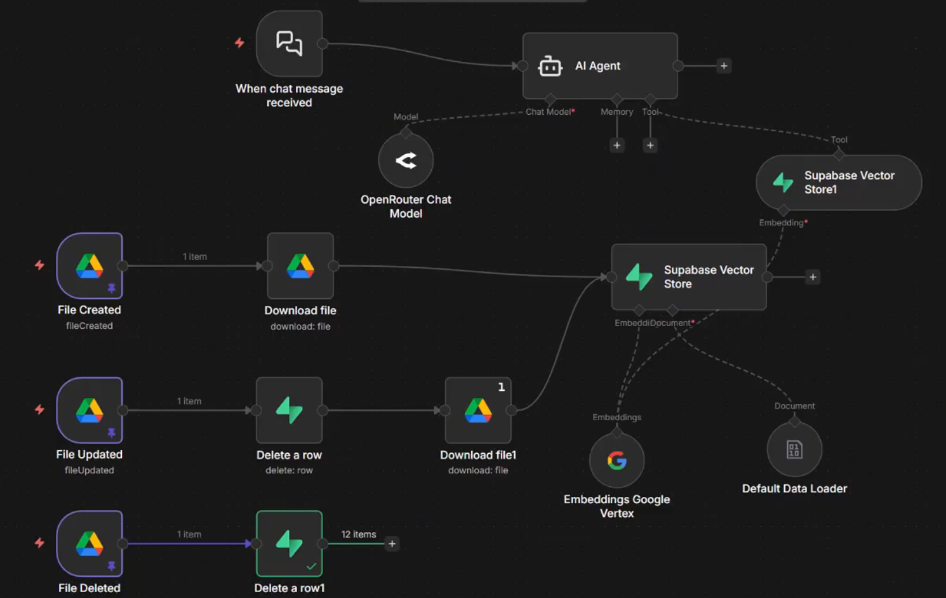
Task: Click the input connector of Supabase Vector Store
Action: pyautogui.click(x=611, y=277)
